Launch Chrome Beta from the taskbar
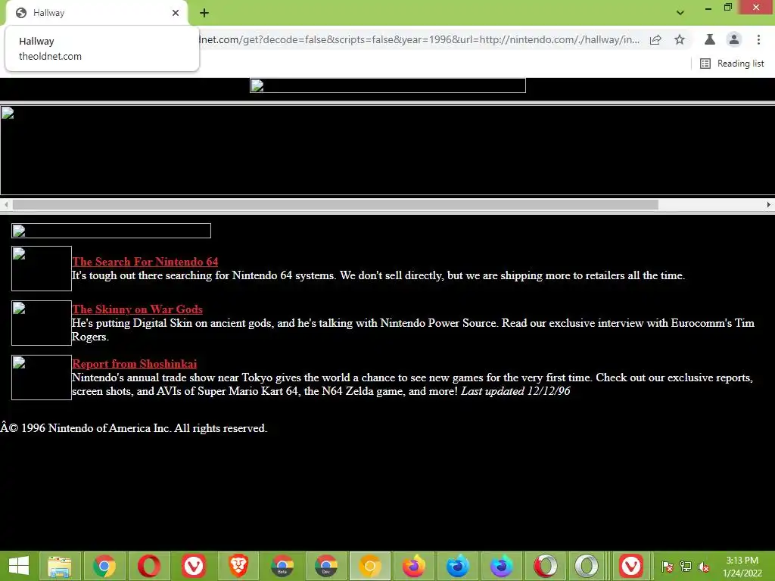 coord(282,566)
